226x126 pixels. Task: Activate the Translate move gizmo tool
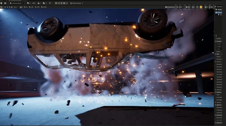click(7, 7)
